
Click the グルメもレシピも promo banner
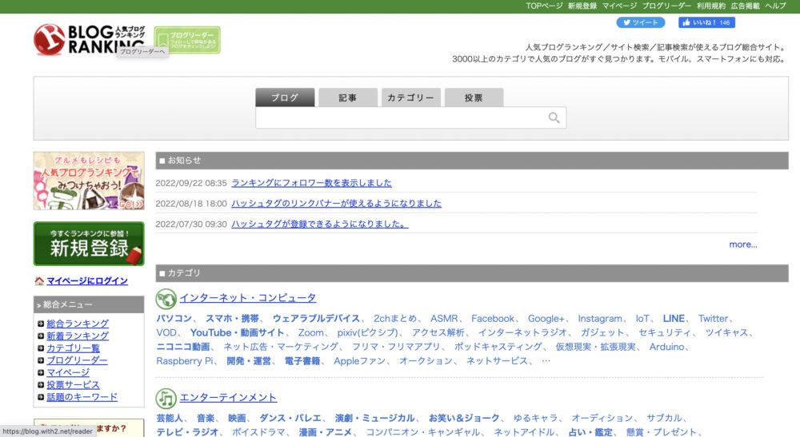click(x=89, y=181)
